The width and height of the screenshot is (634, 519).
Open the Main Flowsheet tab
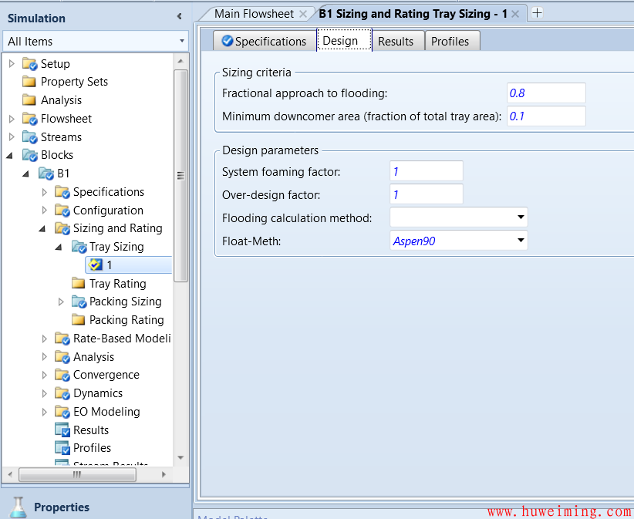coord(253,14)
